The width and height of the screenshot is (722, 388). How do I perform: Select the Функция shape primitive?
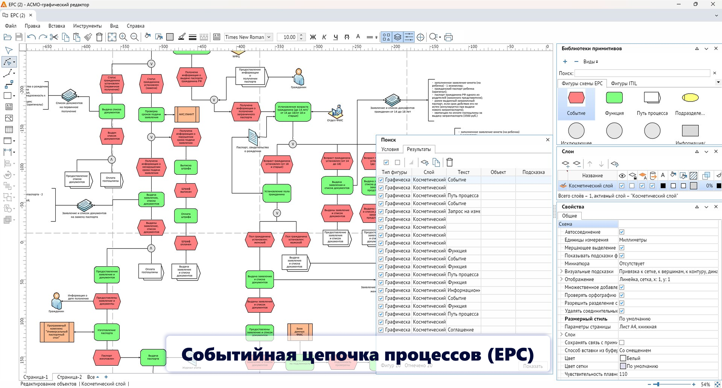[x=614, y=103]
